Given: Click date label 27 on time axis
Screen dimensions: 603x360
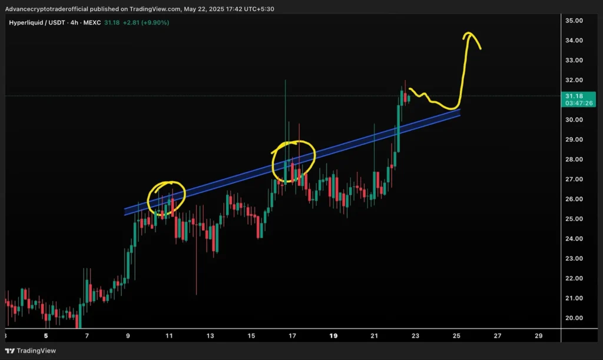Looking at the screenshot, I should (498, 336).
